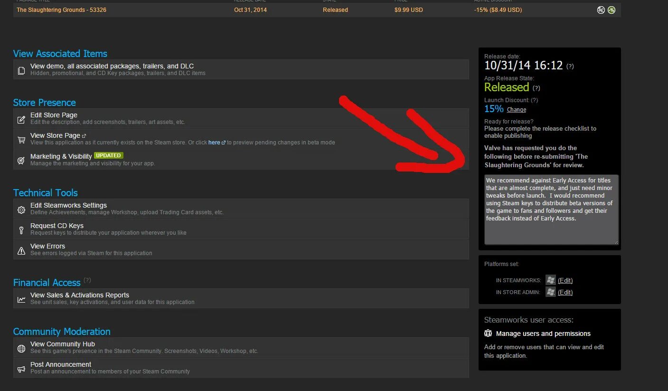
Task: Open View demo, all associated packages row
Action: (241, 69)
